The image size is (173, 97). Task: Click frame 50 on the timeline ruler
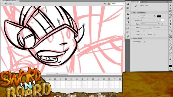(88, 79)
